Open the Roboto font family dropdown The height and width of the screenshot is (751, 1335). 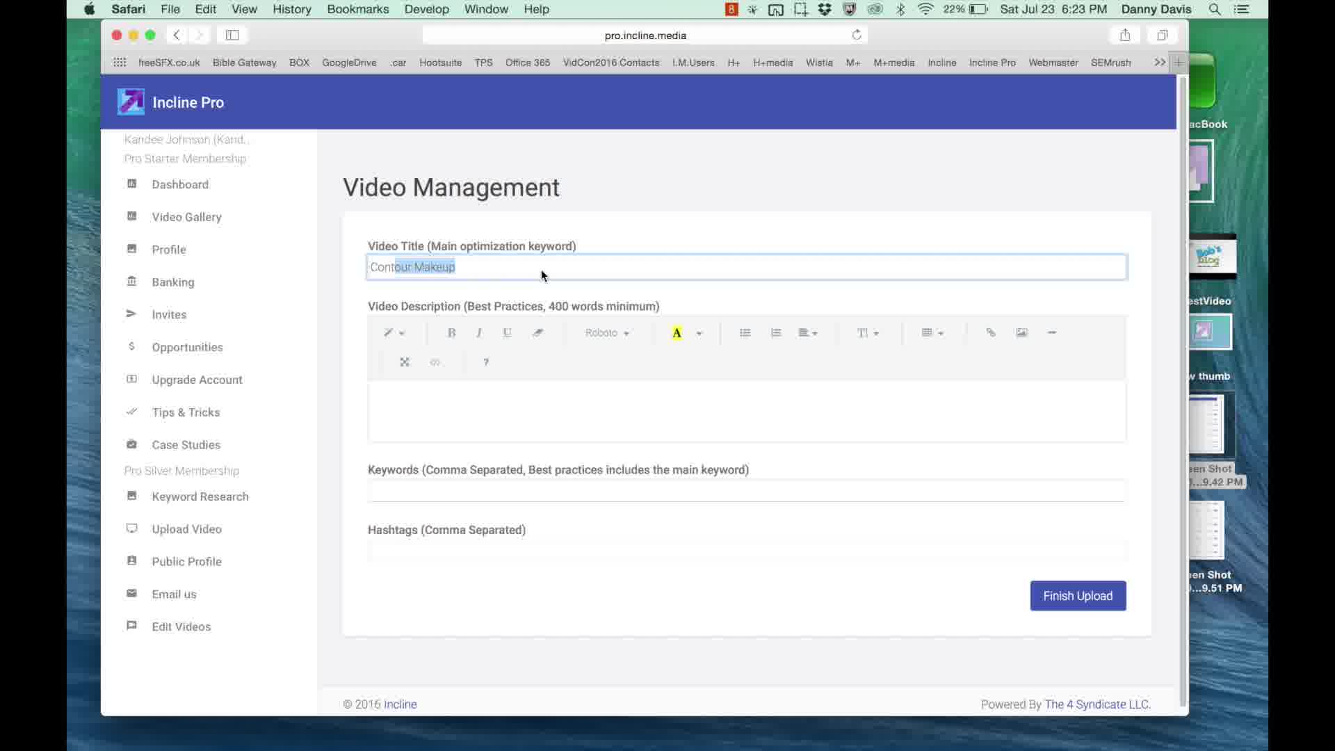(x=607, y=333)
